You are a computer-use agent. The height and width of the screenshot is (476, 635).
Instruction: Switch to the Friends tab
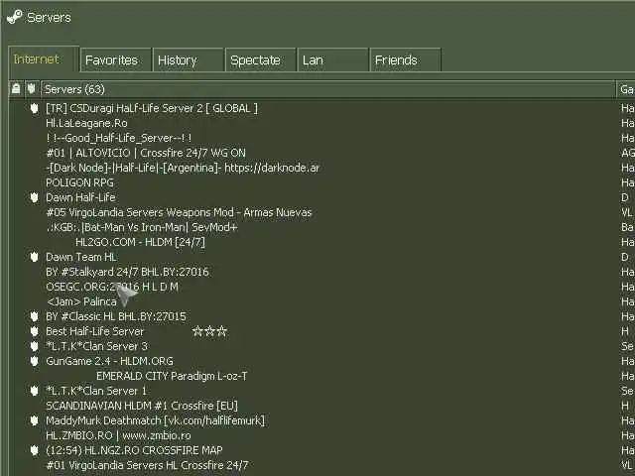(x=405, y=59)
